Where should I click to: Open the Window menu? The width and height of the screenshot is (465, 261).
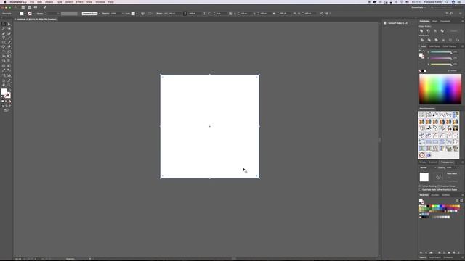click(x=100, y=2)
